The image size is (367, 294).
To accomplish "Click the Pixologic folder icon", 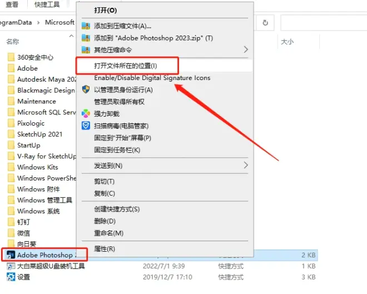I will coord(11,123).
